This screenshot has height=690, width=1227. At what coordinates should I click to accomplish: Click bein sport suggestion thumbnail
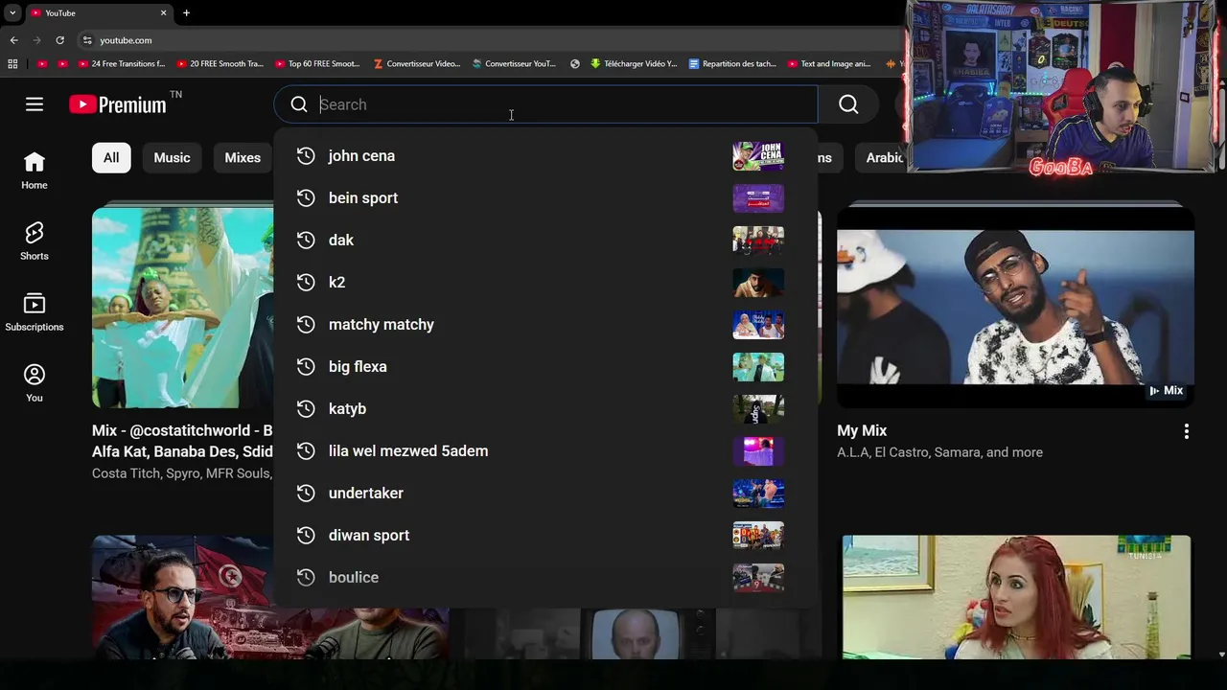click(758, 197)
